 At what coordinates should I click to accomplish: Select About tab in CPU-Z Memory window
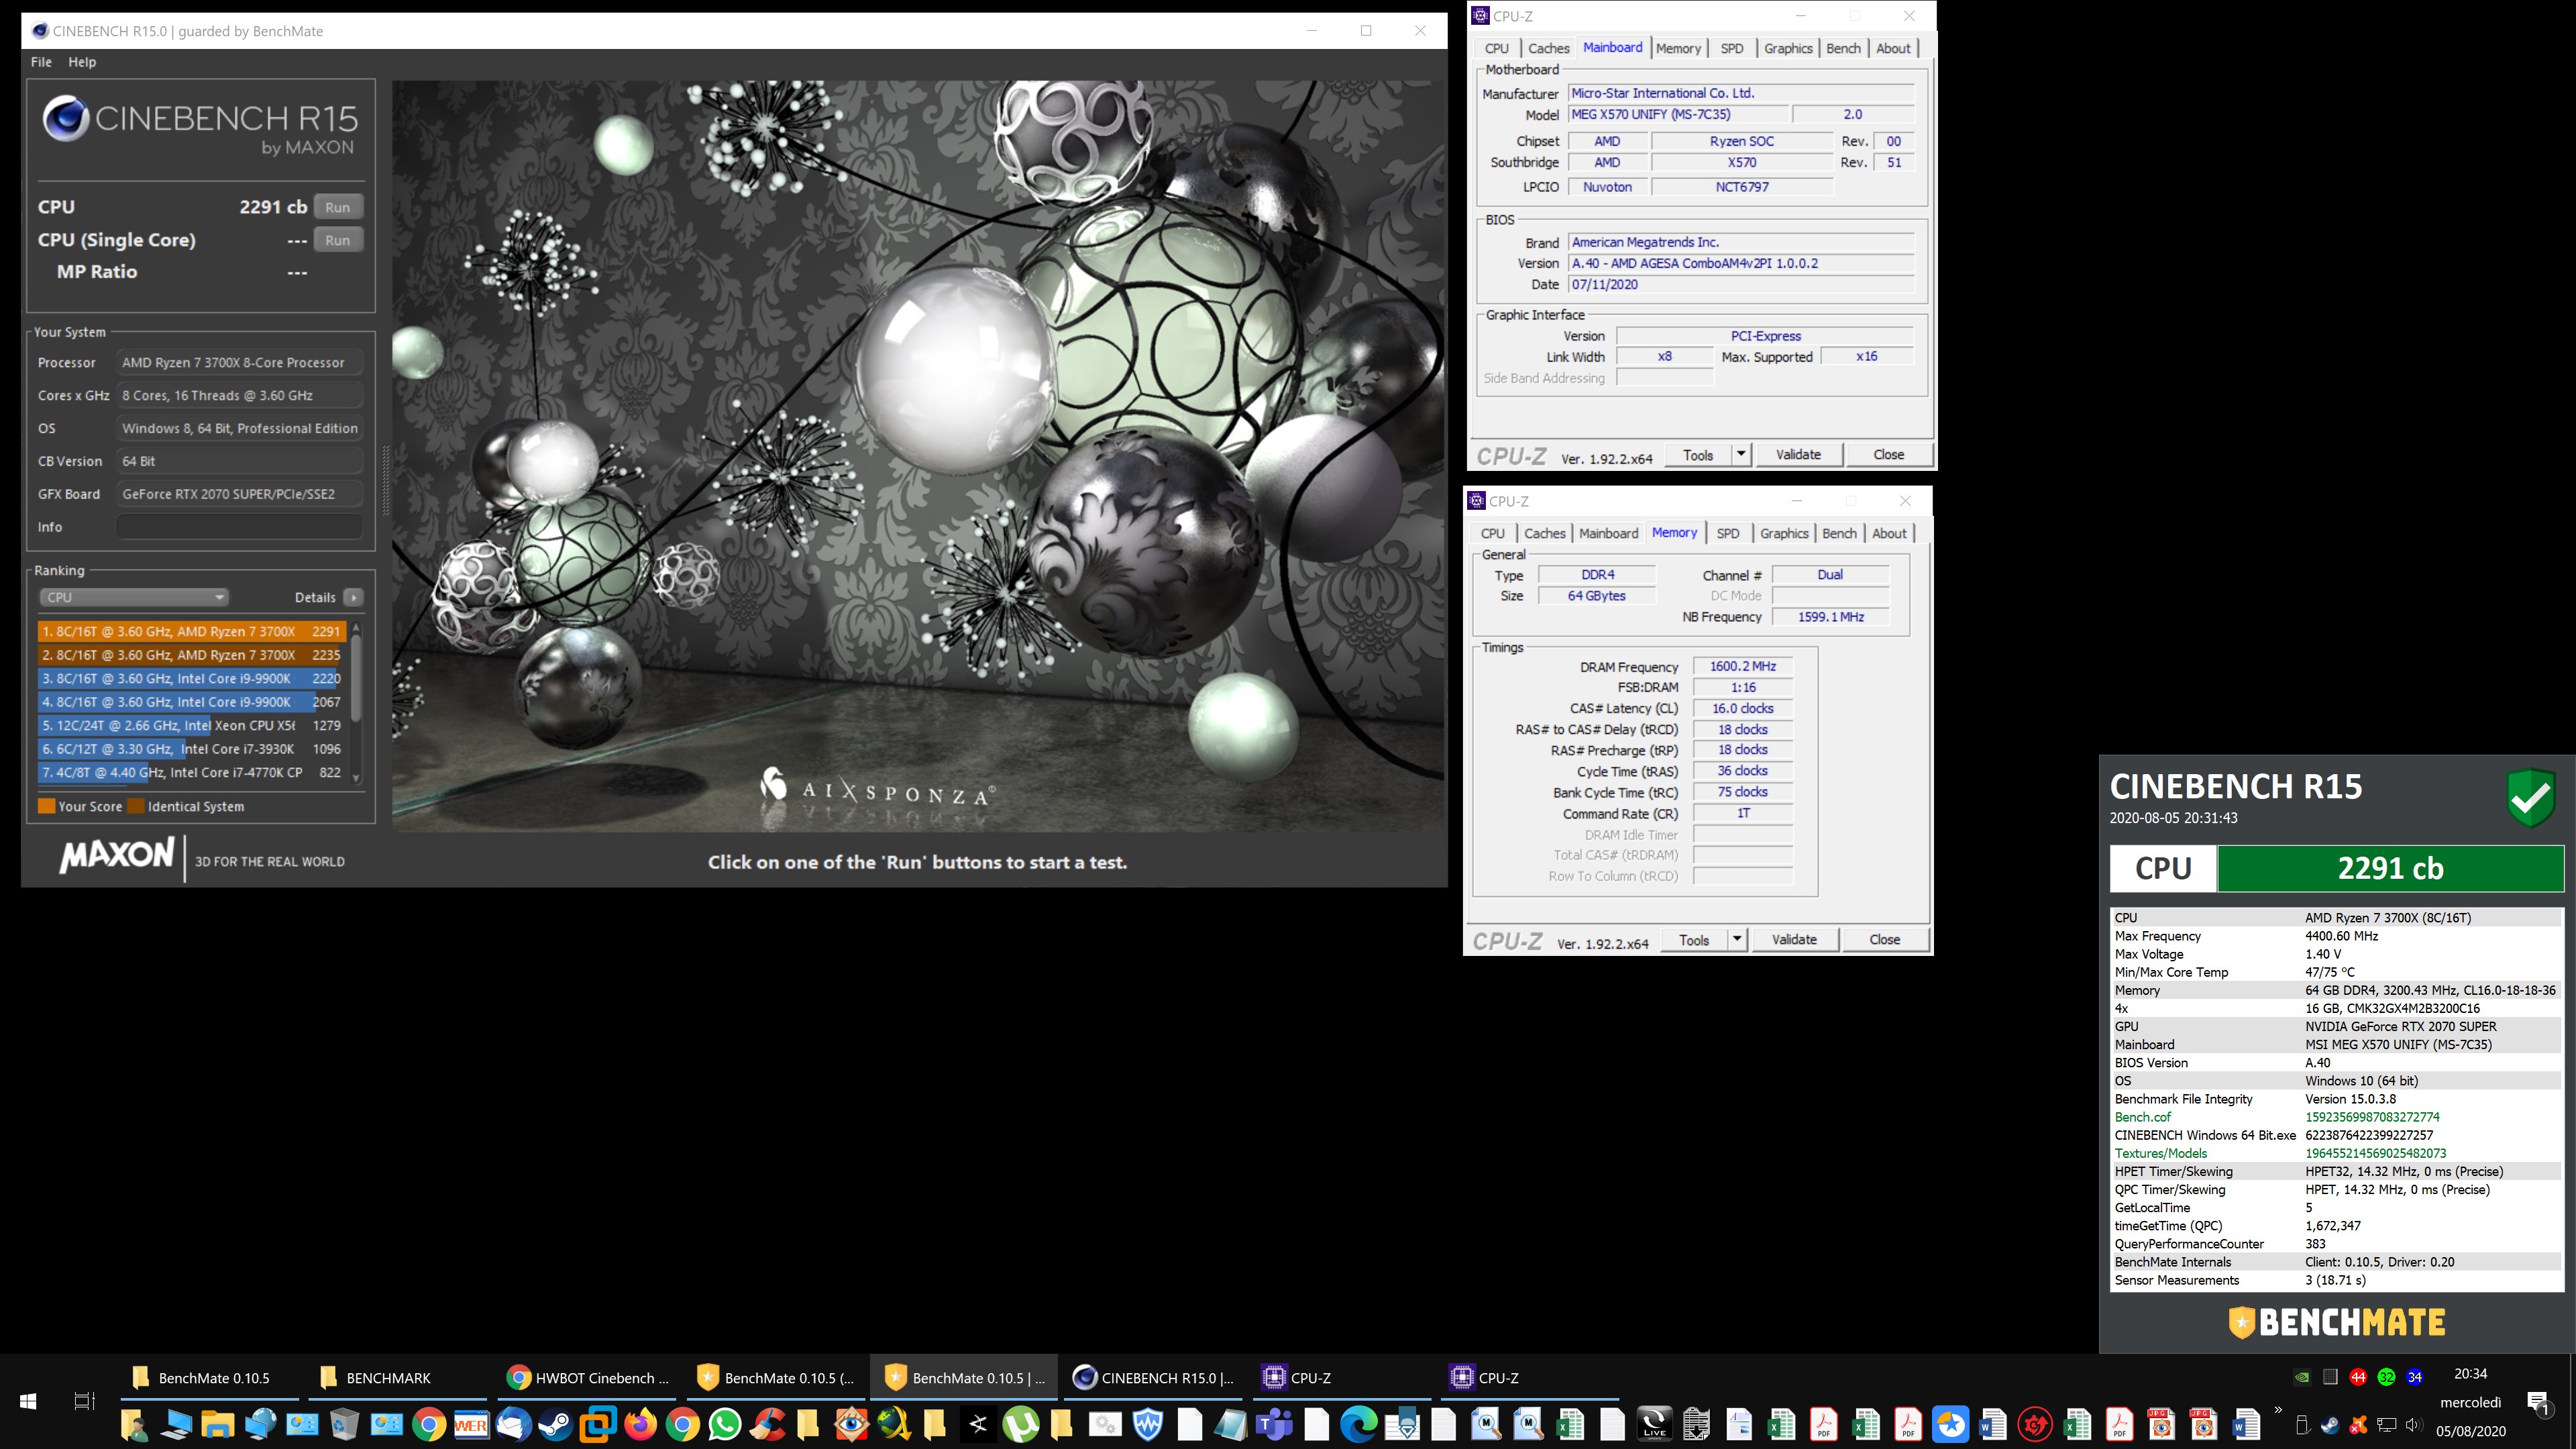coord(1889,533)
